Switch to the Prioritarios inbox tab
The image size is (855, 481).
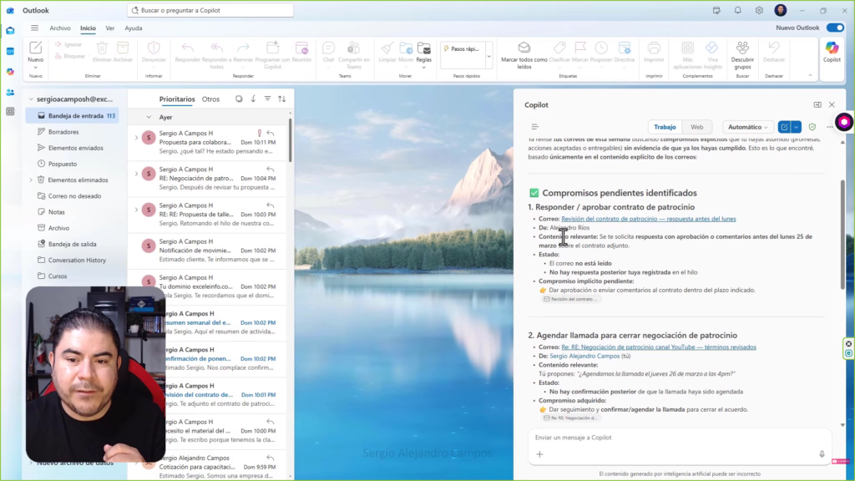coord(177,99)
